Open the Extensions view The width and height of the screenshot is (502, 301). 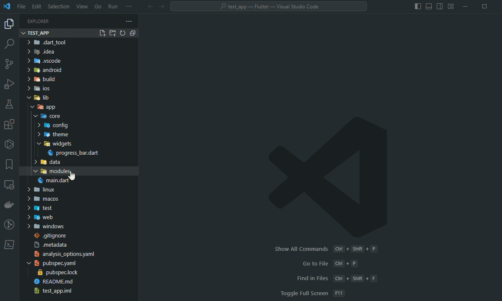pos(9,124)
